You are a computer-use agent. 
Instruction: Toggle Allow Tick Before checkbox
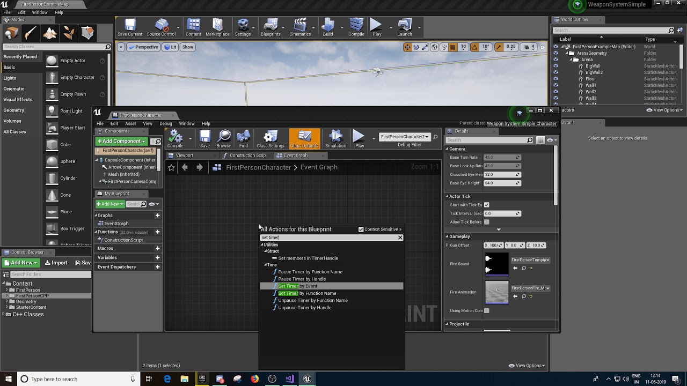487,222
